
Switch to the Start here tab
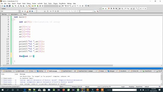coord(4,14)
